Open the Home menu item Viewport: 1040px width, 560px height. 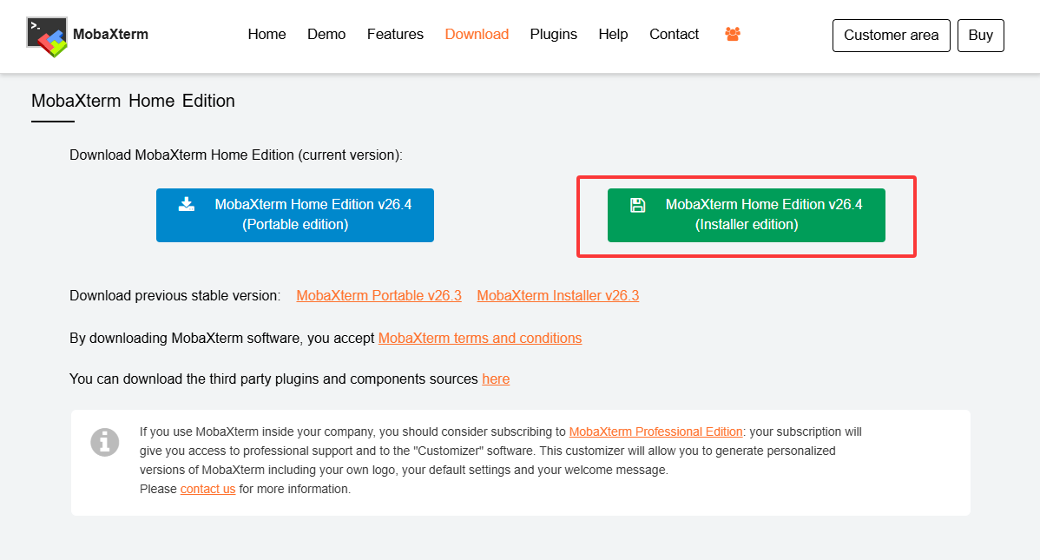(x=267, y=35)
